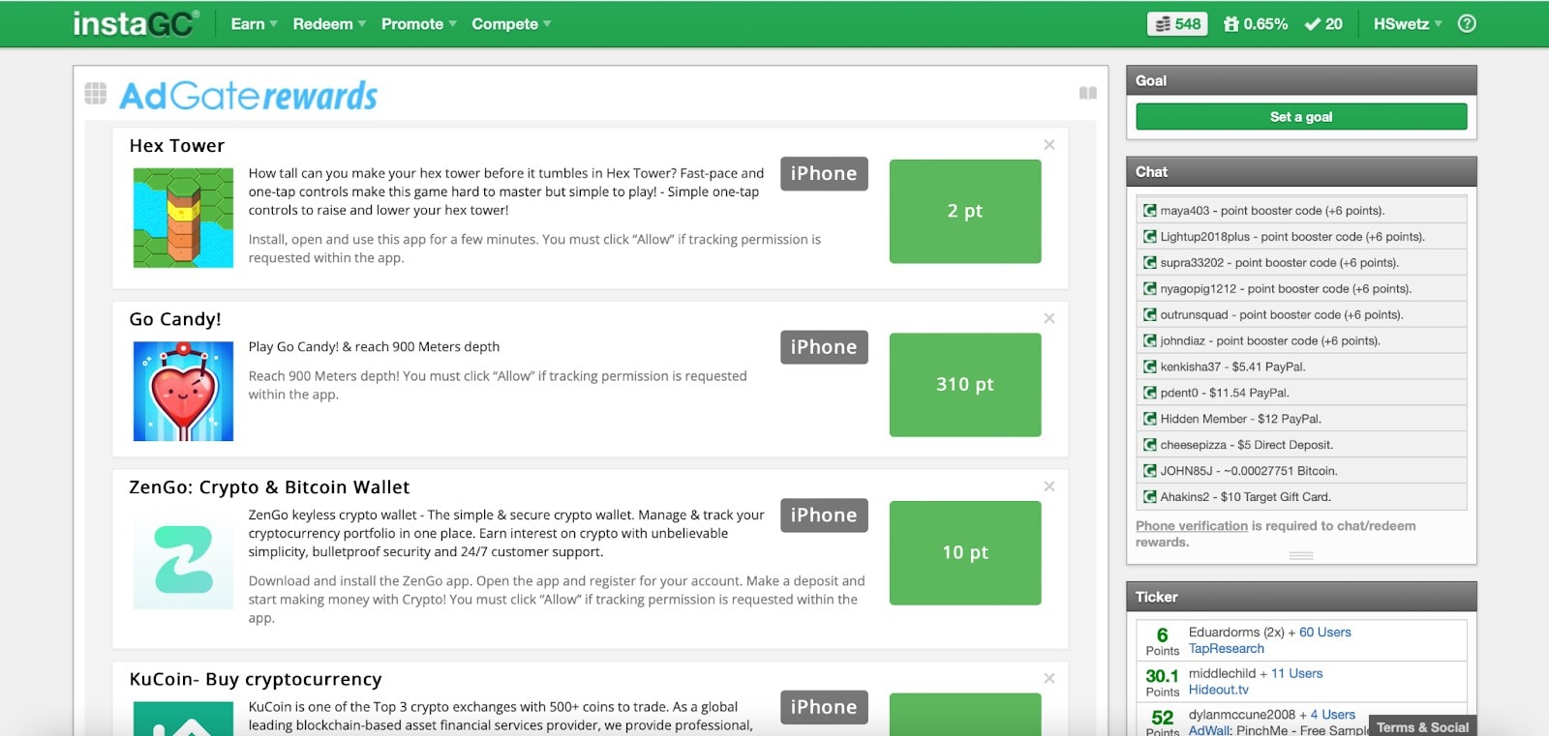Click the icon beside kenkisha37 chat entry

pos(1150,368)
